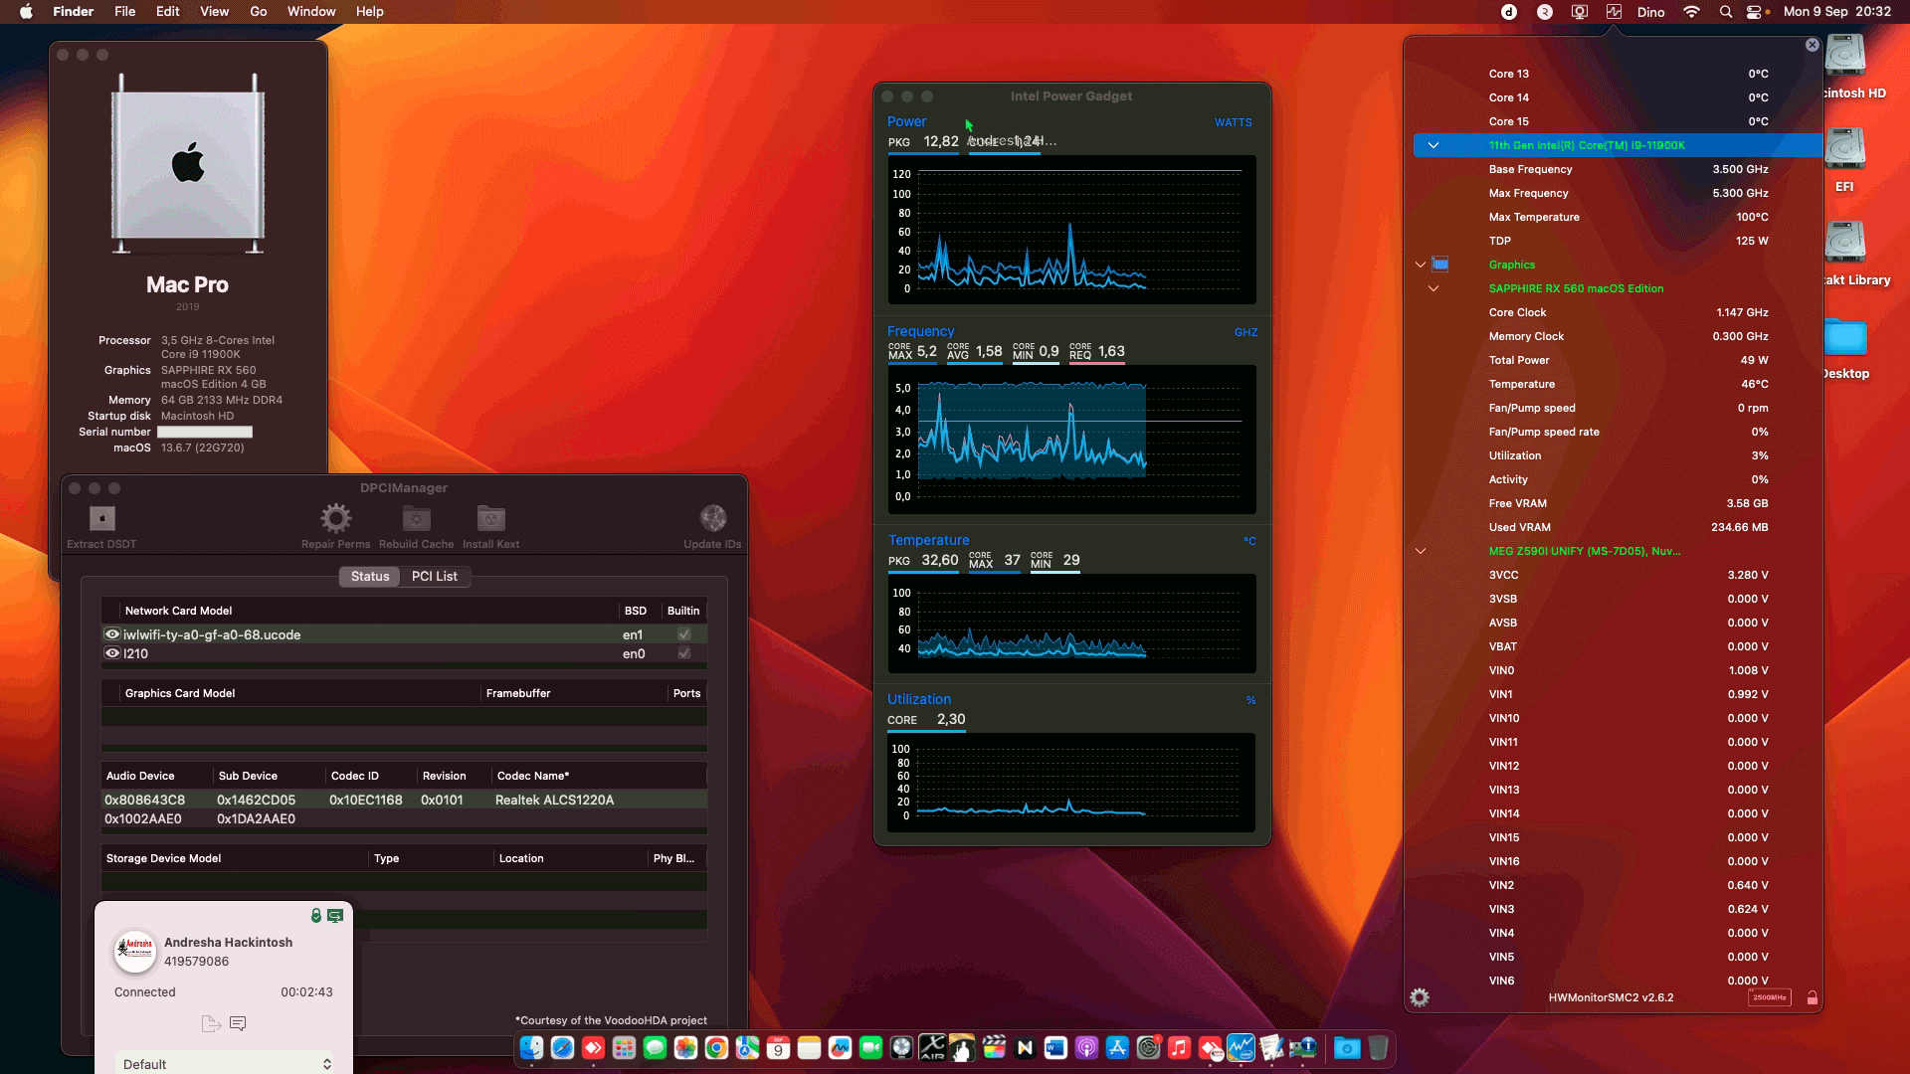The width and height of the screenshot is (1910, 1074).
Task: Open Intel Power Gadget in Dock
Action: click(x=1241, y=1047)
